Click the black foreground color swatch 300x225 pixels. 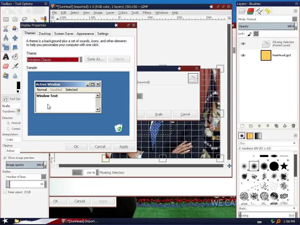click(18, 85)
